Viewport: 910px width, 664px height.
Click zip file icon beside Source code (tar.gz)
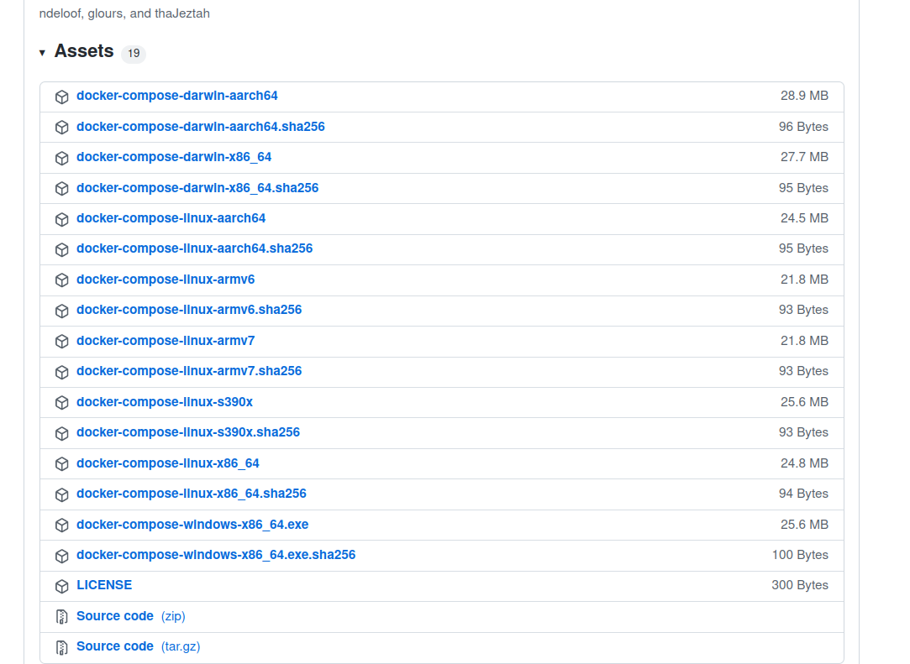62,647
